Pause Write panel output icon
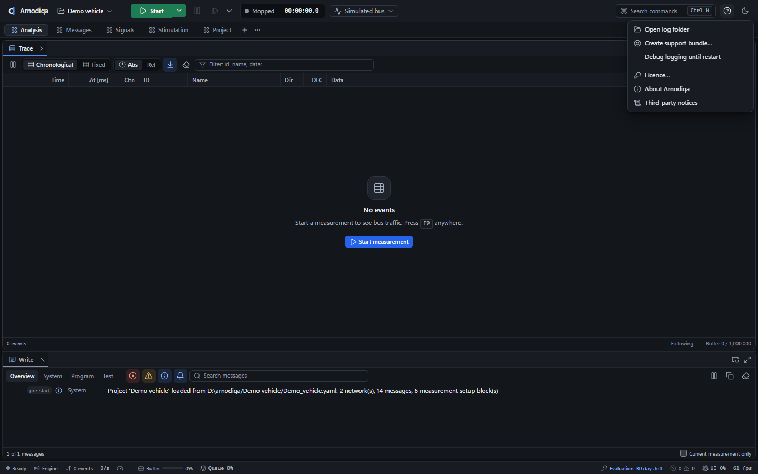The height and width of the screenshot is (474, 758). pos(714,376)
